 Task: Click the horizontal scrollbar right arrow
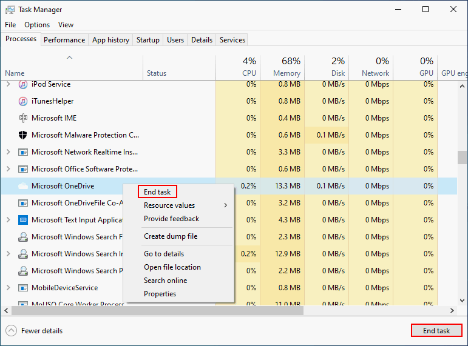[452, 310]
